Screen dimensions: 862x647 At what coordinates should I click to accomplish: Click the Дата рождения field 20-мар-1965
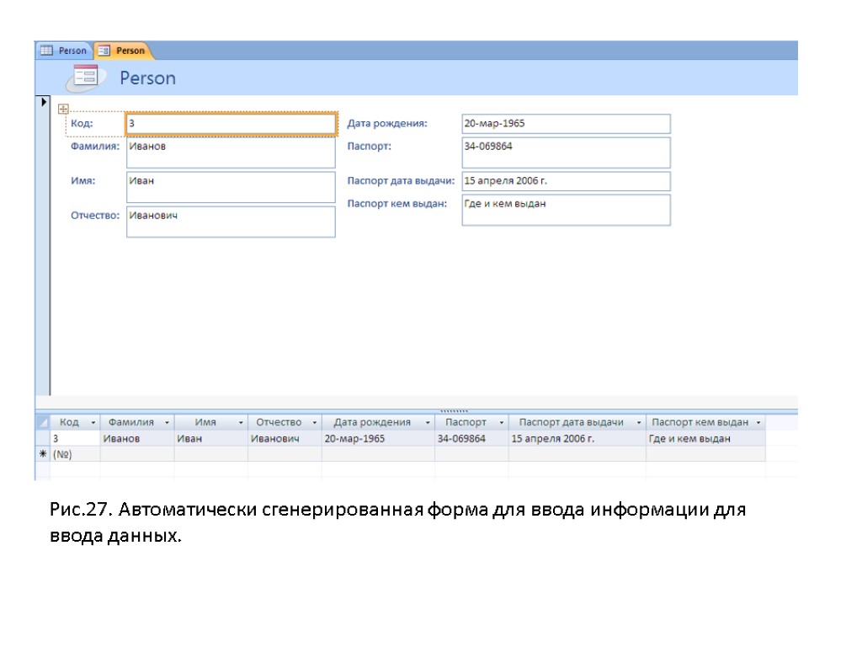tap(567, 124)
